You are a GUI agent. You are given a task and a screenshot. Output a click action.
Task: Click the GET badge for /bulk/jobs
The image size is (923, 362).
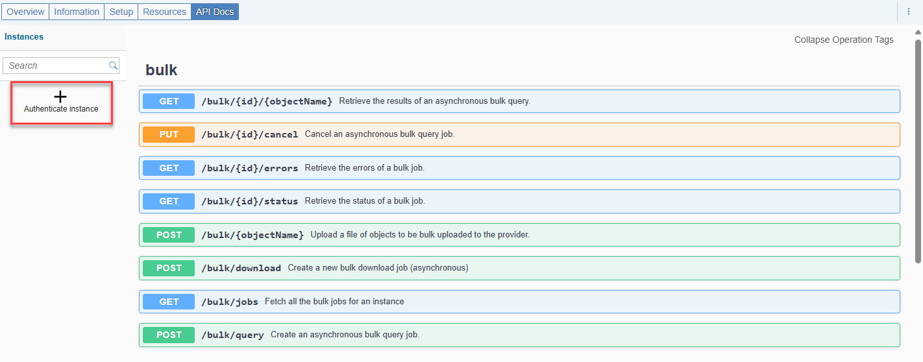click(169, 302)
